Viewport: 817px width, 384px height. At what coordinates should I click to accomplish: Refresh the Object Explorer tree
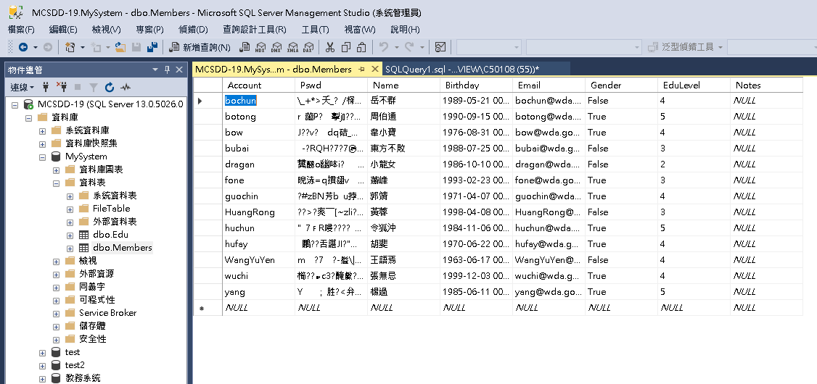click(110, 87)
